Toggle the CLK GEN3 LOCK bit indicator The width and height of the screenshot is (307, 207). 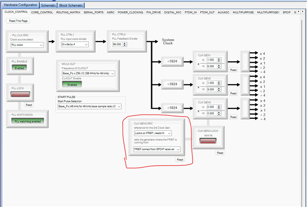(x=208, y=141)
